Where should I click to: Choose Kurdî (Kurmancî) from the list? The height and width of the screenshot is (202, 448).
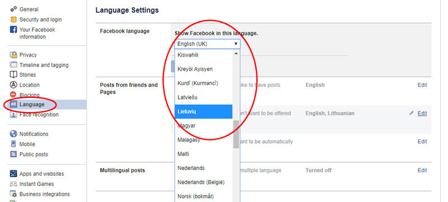coord(203,83)
